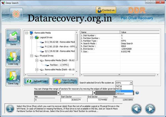Screen dimensions: 166x117
Task: Choose FAT32 in file system list
Action: (124, 89)
